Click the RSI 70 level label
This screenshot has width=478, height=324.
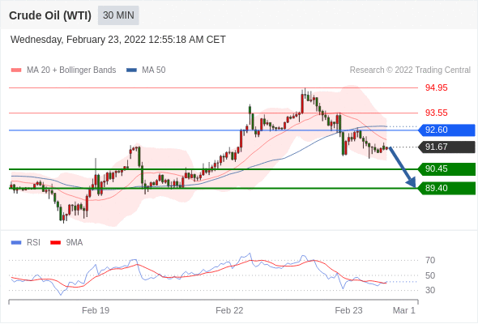tap(430, 260)
